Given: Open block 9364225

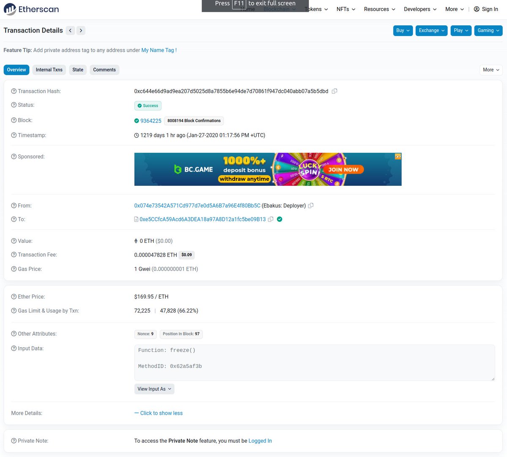Looking at the screenshot, I should tap(151, 121).
